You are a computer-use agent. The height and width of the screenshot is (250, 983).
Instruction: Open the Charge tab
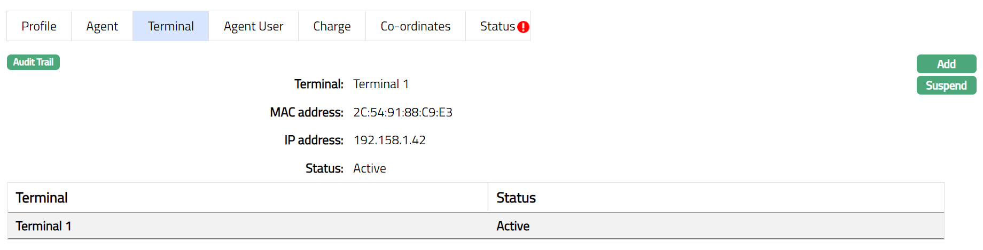click(332, 26)
